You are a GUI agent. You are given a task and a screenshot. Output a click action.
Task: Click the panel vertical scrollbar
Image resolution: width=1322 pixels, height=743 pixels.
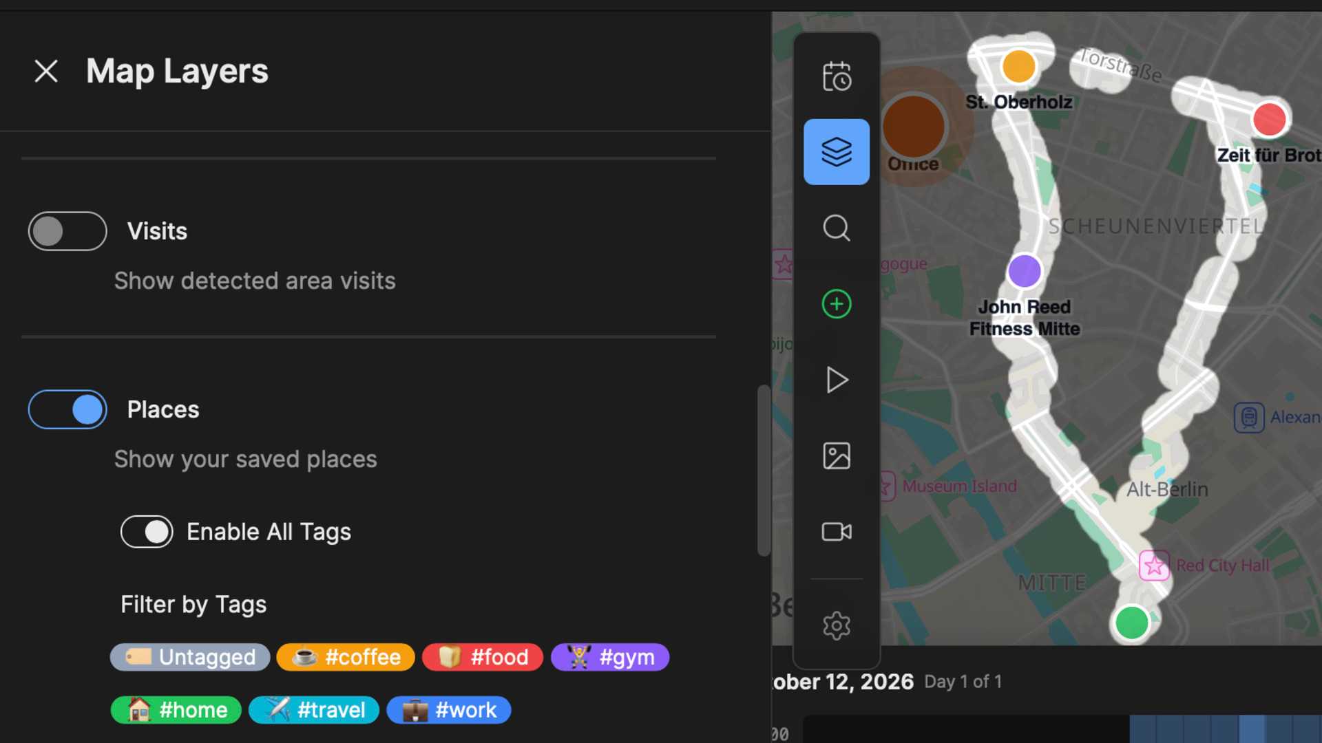coord(764,470)
